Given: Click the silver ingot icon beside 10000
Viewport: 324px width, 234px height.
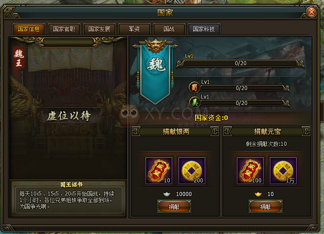Looking at the screenshot, I should click(167, 194).
